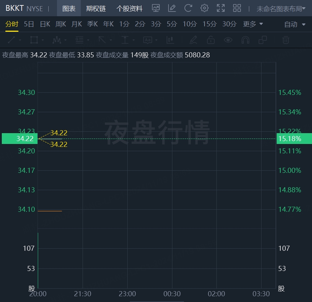The image size is (312, 302).
Task: Select the line drawing tool
Action: click(11, 40)
